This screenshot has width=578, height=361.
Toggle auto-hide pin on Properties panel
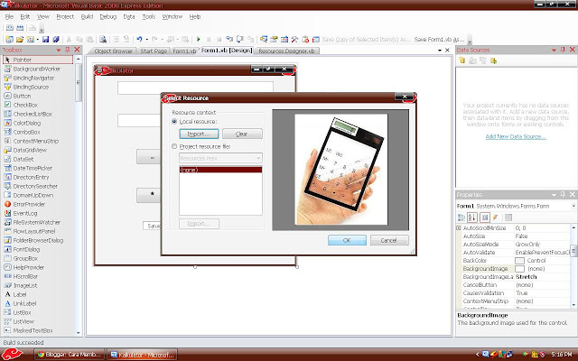tap(563, 194)
